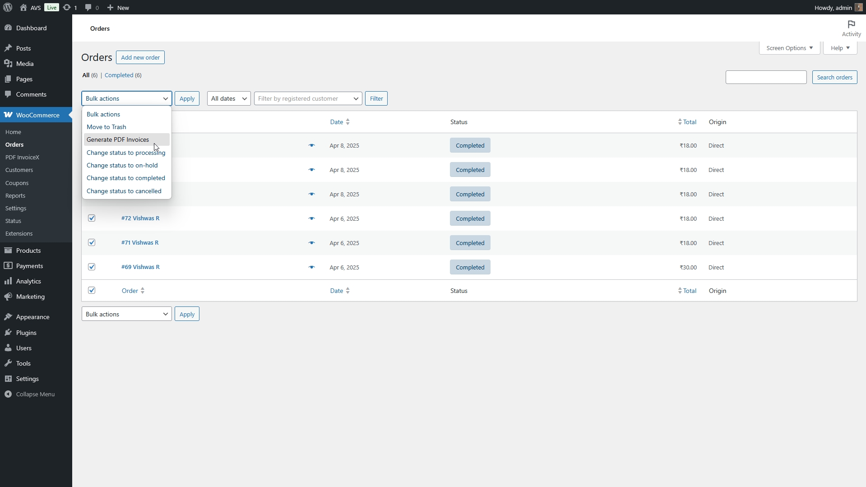Click the Products box icon

point(8,250)
